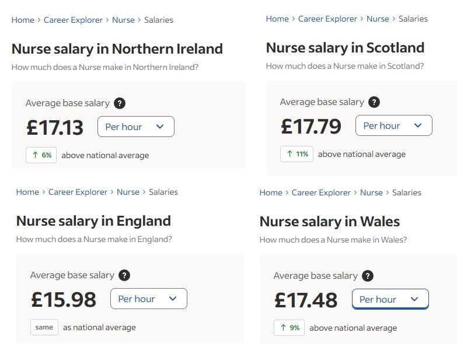
Task: Click Nurse breadcrumb link above England salary
Action: tap(128, 192)
